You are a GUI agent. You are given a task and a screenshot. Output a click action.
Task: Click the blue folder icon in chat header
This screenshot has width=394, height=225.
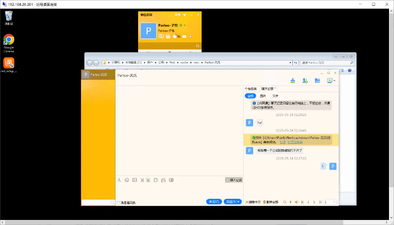click(317, 81)
